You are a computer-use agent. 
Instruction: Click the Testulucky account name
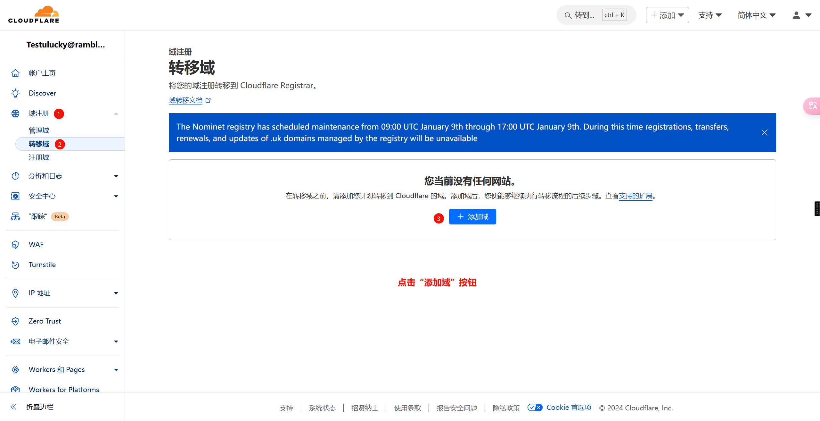[x=66, y=45]
